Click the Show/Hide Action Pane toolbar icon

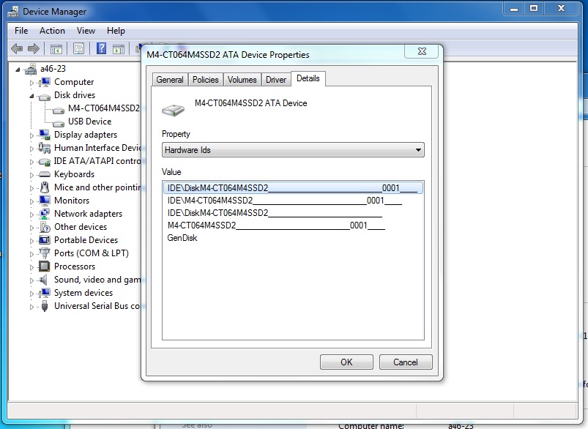[x=119, y=49]
